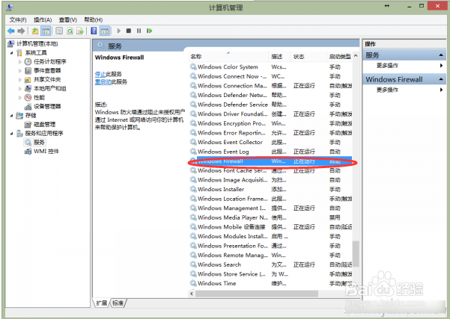Select 服务 node in the tree
Image resolution: width=450 pixels, height=319 pixels.
coord(39,143)
